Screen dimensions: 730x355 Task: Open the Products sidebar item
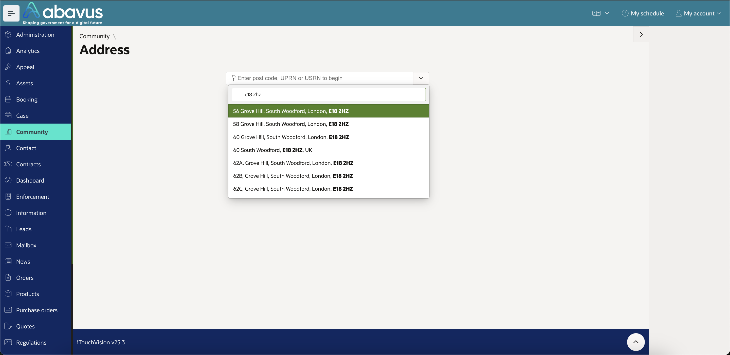[x=36, y=294]
